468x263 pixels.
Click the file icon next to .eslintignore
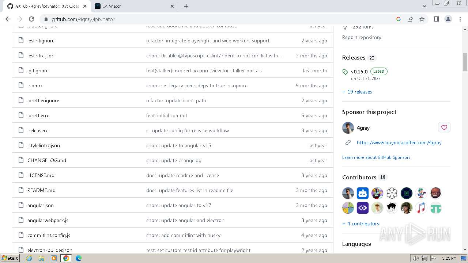21,41
